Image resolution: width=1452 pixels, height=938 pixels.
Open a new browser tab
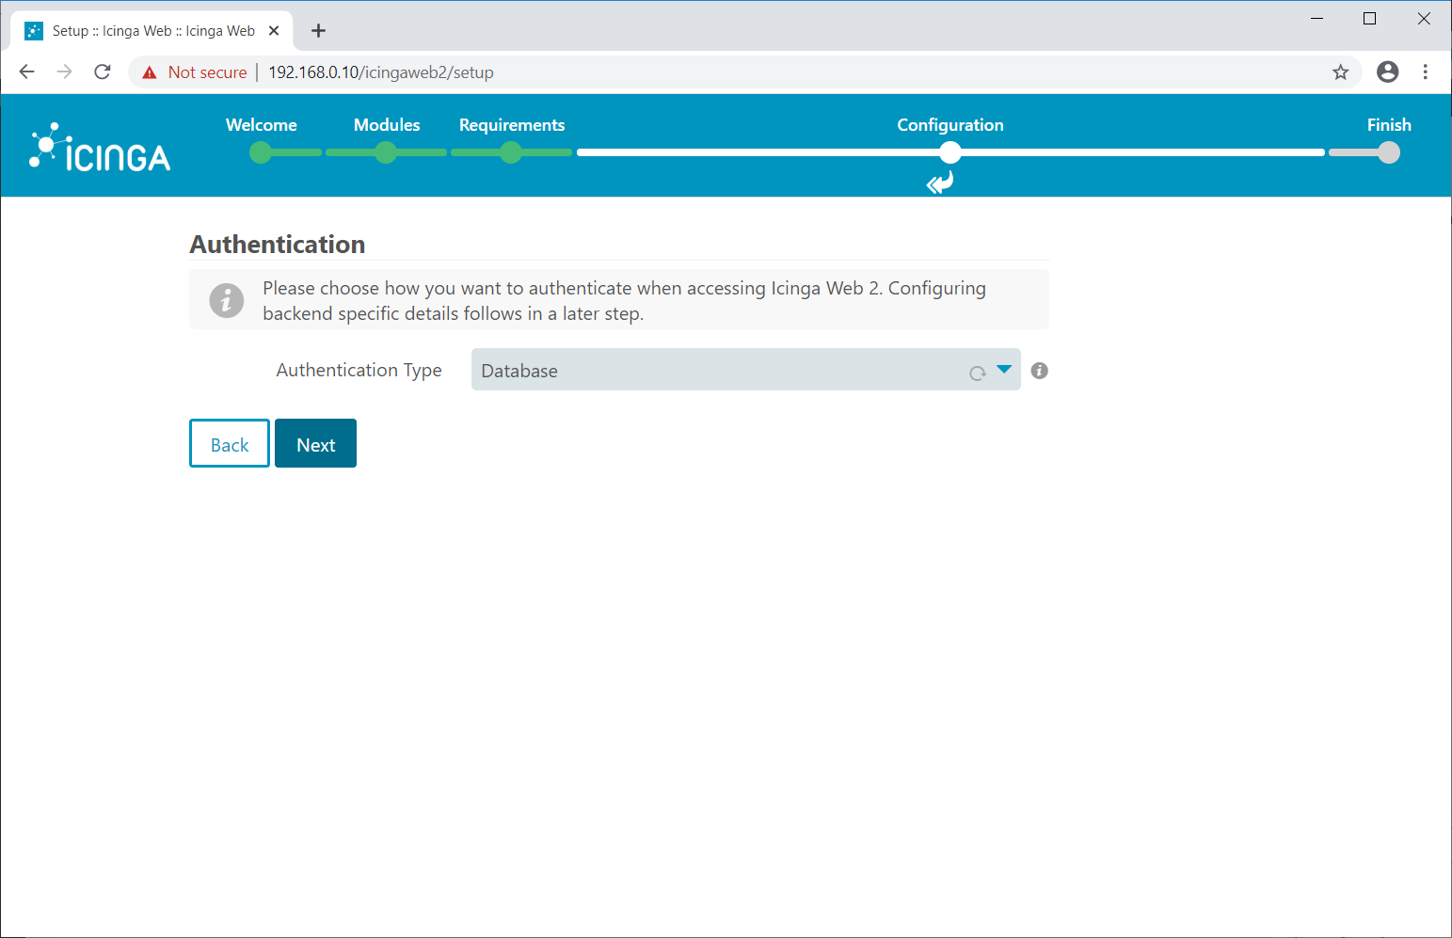[x=318, y=31]
